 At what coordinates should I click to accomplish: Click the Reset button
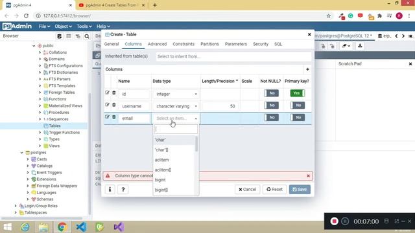[x=274, y=189]
